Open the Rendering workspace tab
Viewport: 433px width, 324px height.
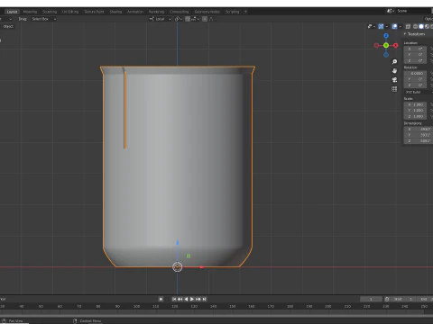pyautogui.click(x=156, y=12)
